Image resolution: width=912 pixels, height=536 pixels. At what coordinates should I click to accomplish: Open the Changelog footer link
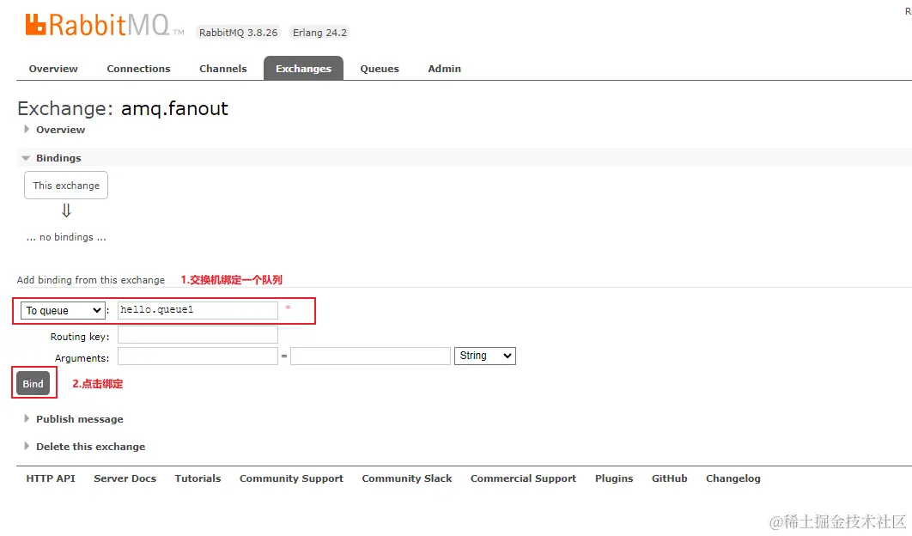coord(733,478)
